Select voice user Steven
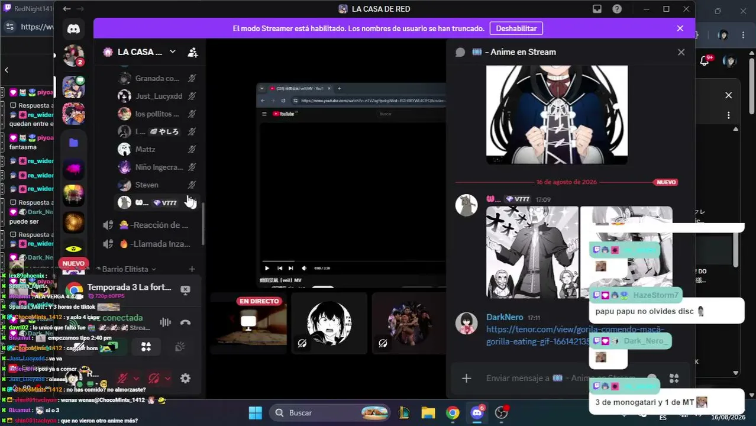The height and width of the screenshot is (426, 756). coord(157,185)
